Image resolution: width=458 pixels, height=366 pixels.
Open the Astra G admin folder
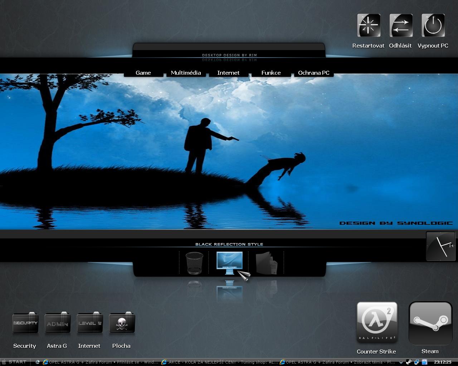coord(57,323)
